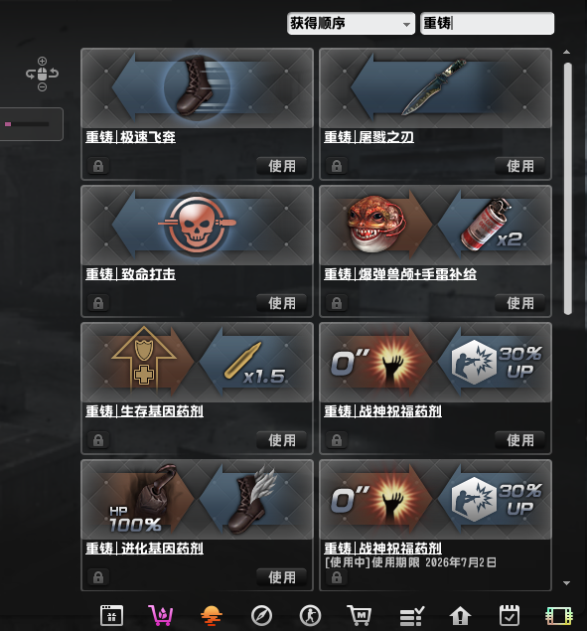Toggle lock on 重铸|屠戮之刃 item
Viewport: 587px width, 631px height.
(x=337, y=166)
